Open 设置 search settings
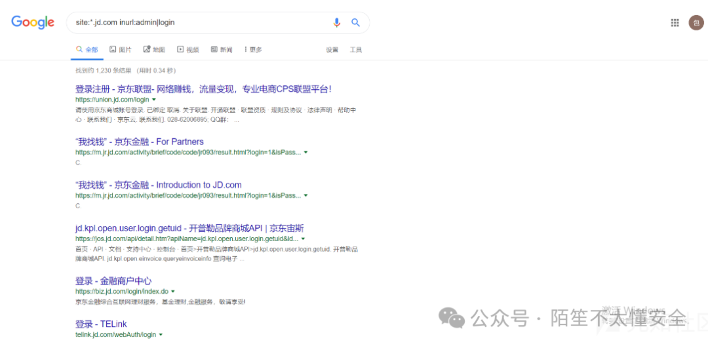This screenshot has width=708, height=346. [x=332, y=50]
